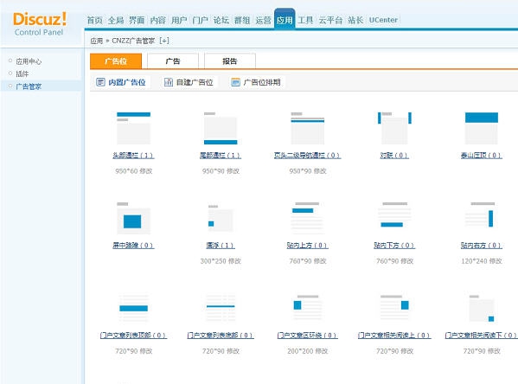
Task: Open the 首页 top menu
Action: (x=95, y=20)
